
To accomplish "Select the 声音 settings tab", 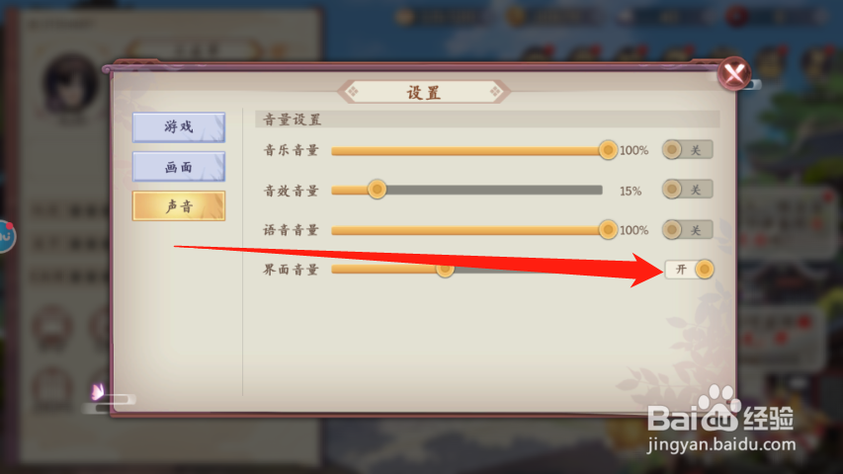I will [x=179, y=205].
